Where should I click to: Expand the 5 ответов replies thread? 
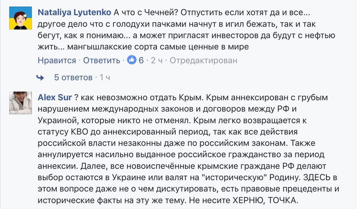tap(73, 77)
